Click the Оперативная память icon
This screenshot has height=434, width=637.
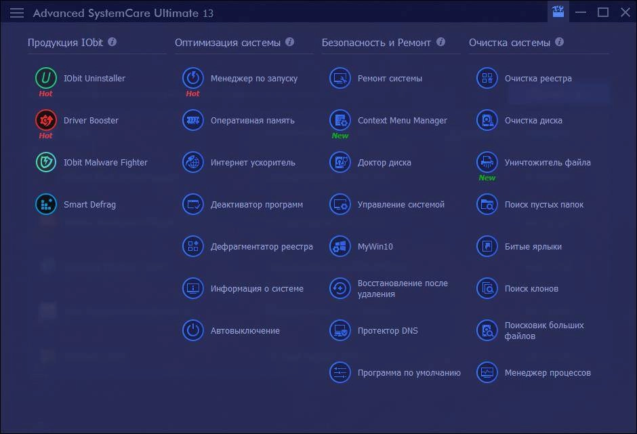(193, 120)
